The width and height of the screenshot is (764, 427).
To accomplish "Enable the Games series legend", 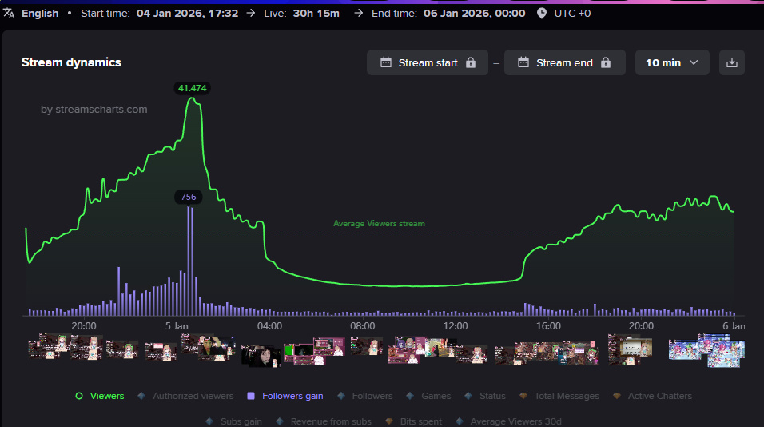I will (x=428, y=396).
